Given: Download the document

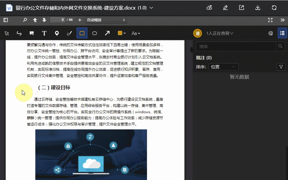Looking at the screenshot, I should (258, 8).
